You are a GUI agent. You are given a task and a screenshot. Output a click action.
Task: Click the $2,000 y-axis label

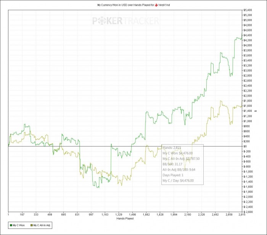point(248,96)
